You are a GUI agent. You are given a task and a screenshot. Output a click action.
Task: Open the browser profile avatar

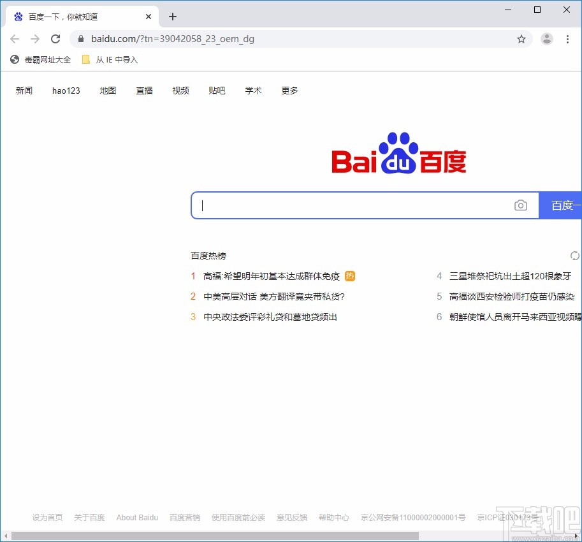point(547,39)
